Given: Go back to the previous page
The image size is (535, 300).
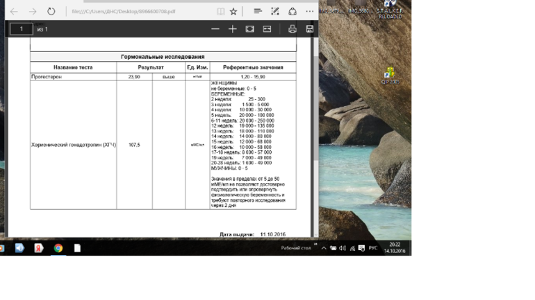Looking at the screenshot, I should coord(14,12).
